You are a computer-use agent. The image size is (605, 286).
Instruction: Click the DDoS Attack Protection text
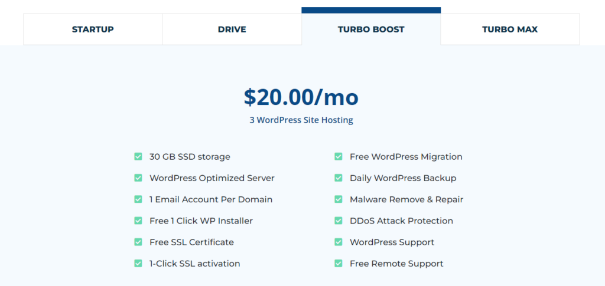coord(401,221)
